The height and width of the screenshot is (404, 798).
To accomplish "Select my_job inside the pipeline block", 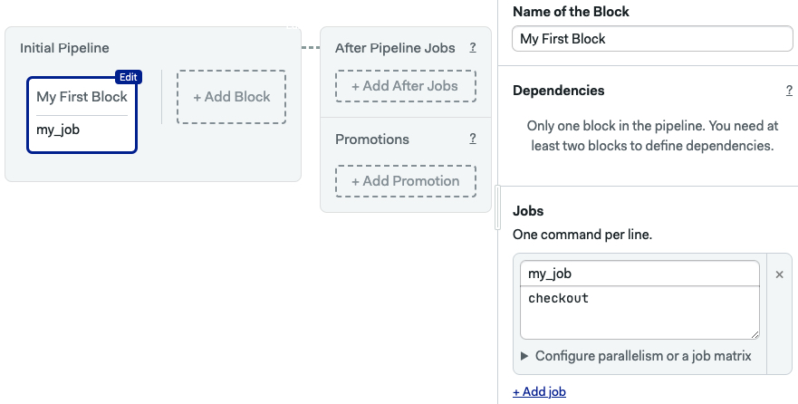I will point(58,130).
